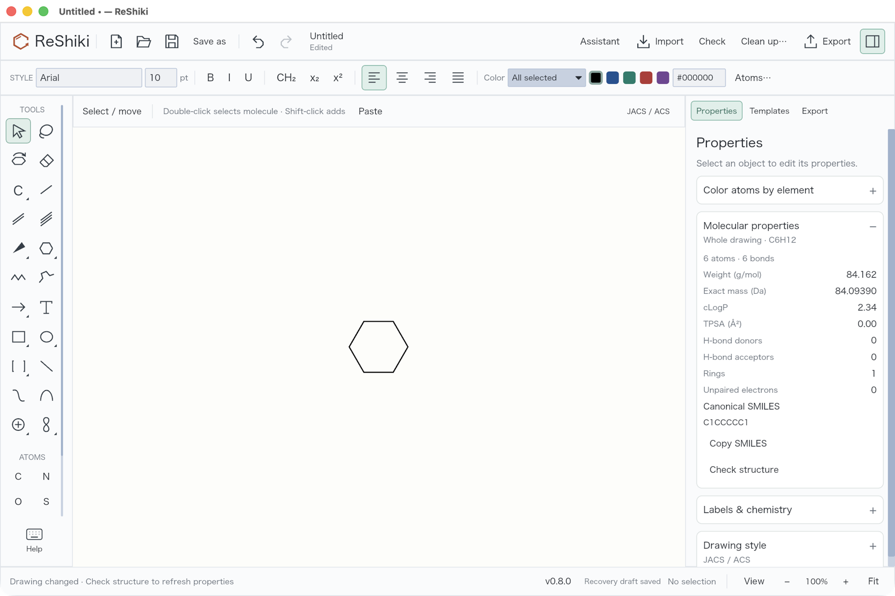Switch to the Properties tab
Screen dimensions: 895x596
[717, 111]
